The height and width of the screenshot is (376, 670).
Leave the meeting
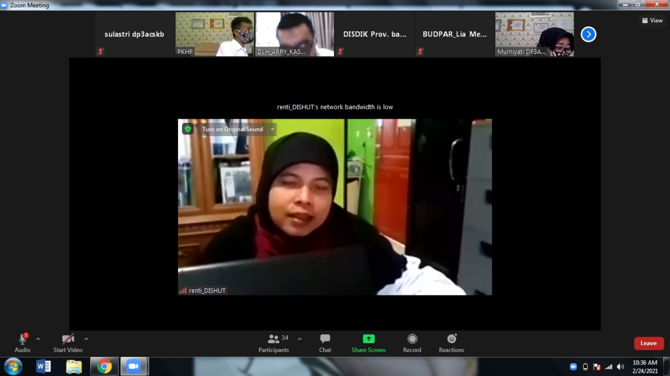(649, 343)
